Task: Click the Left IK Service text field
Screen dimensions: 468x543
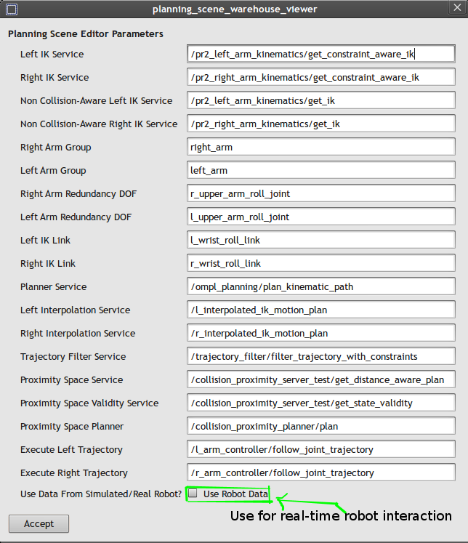Action: tap(320, 55)
